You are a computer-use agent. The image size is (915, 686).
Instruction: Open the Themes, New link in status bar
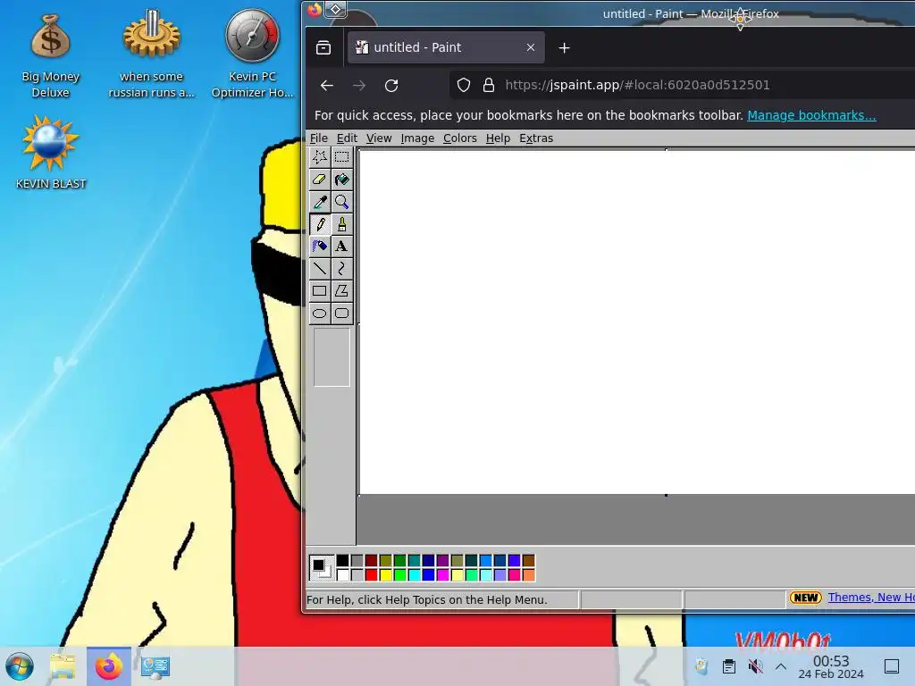tap(870, 598)
